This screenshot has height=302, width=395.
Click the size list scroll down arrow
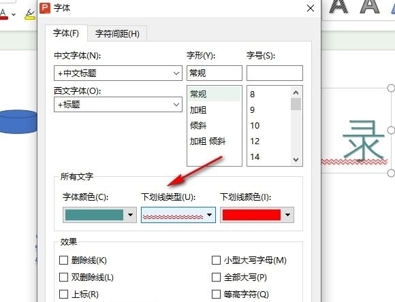click(296, 160)
